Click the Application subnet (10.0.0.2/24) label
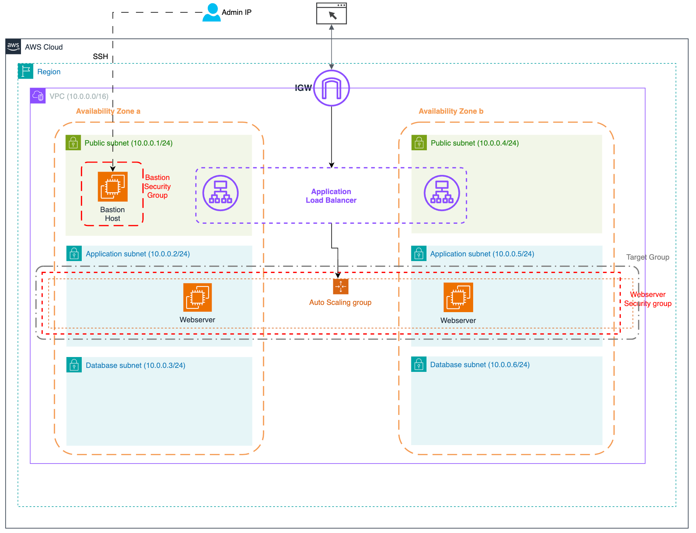Viewport: 696px width, 533px height. 138,254
